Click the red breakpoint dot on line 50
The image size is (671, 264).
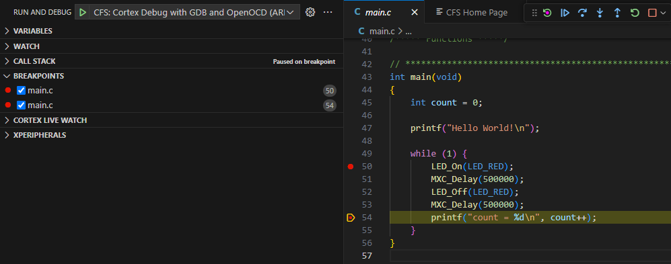pos(351,167)
